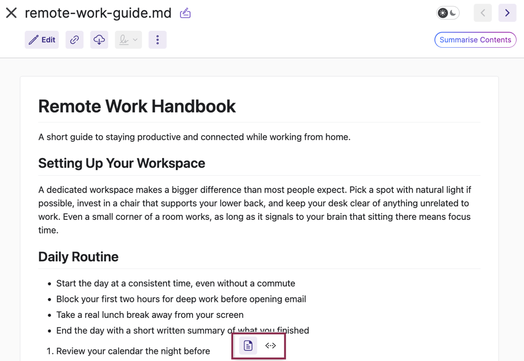Open the three-dot more options menu
The image size is (524, 361).
click(x=157, y=40)
